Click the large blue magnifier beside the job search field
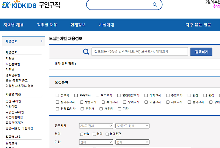This screenshot has width=220, height=148. 86,52
